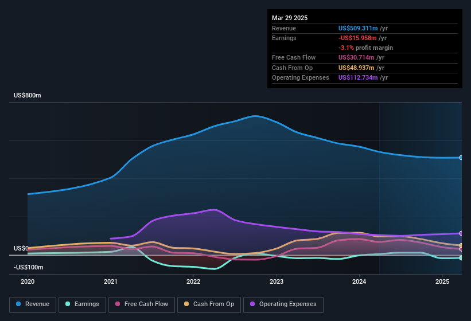This screenshot has height=321, width=471.
Task: Click the Operating Expenses tooltip label
Action: (301, 77)
